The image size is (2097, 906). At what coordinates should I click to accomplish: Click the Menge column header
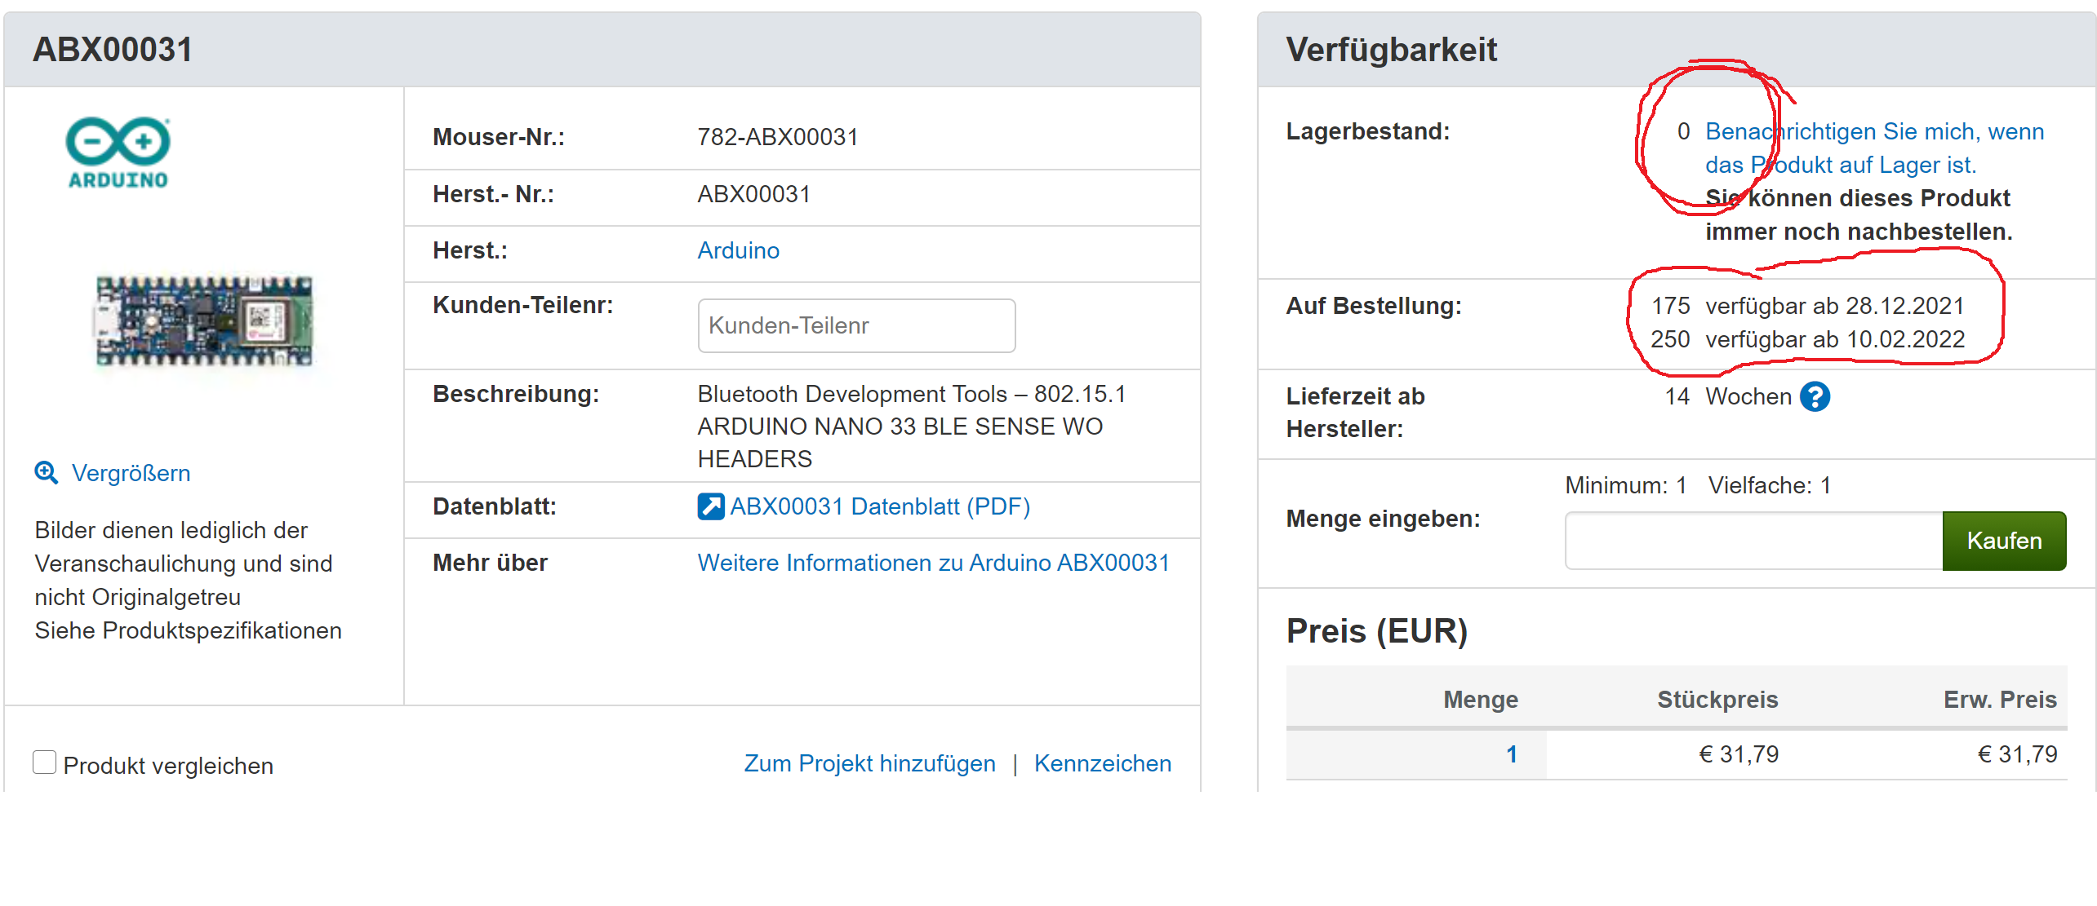[1480, 700]
